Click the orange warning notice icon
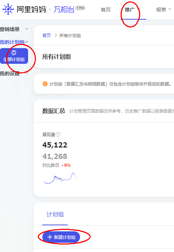This screenshot has width=174, height=252. pyautogui.click(x=45, y=84)
